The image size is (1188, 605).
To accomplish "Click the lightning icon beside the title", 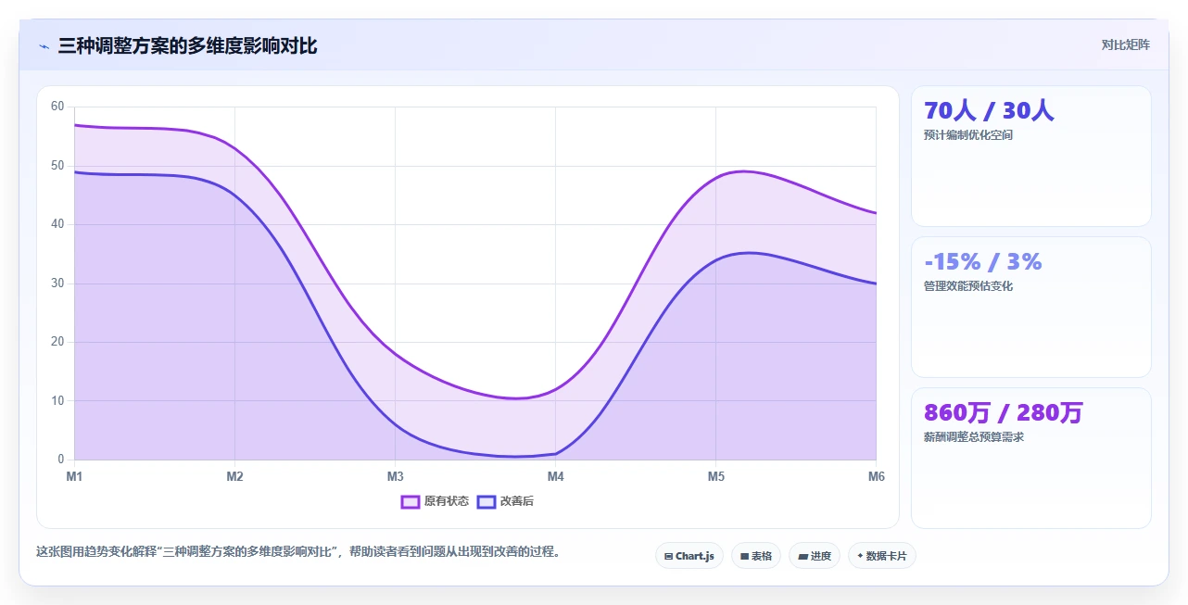I will pos(44,46).
